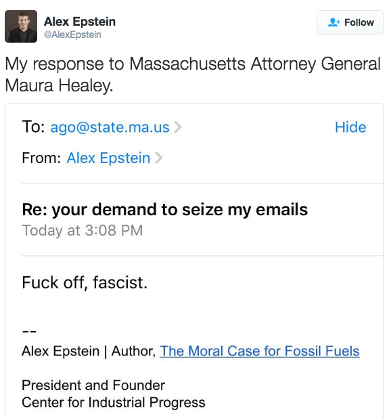This screenshot has height=419, width=389.
Task: Click the 'From:' field label
Action: [x=41, y=158]
